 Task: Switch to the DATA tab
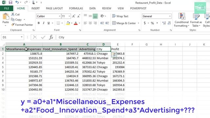tap(93, 8)
